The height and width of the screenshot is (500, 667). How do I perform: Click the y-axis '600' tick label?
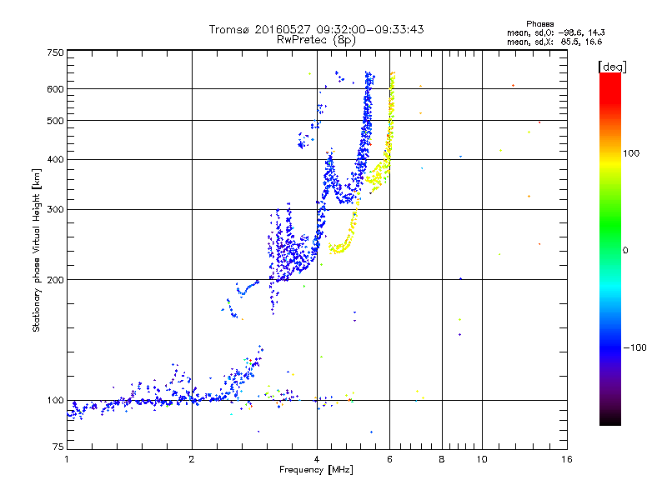click(55, 89)
